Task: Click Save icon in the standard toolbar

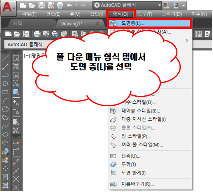Action: click(26, 34)
